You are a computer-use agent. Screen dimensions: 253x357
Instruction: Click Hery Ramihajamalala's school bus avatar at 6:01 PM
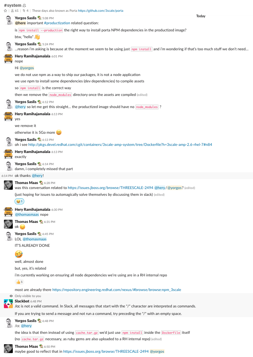coord(9,58)
